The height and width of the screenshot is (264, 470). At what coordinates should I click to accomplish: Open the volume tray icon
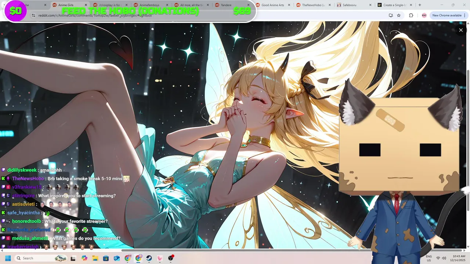(444, 258)
